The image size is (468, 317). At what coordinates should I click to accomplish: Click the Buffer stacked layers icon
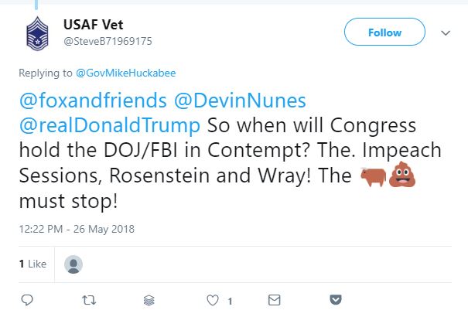click(x=149, y=299)
